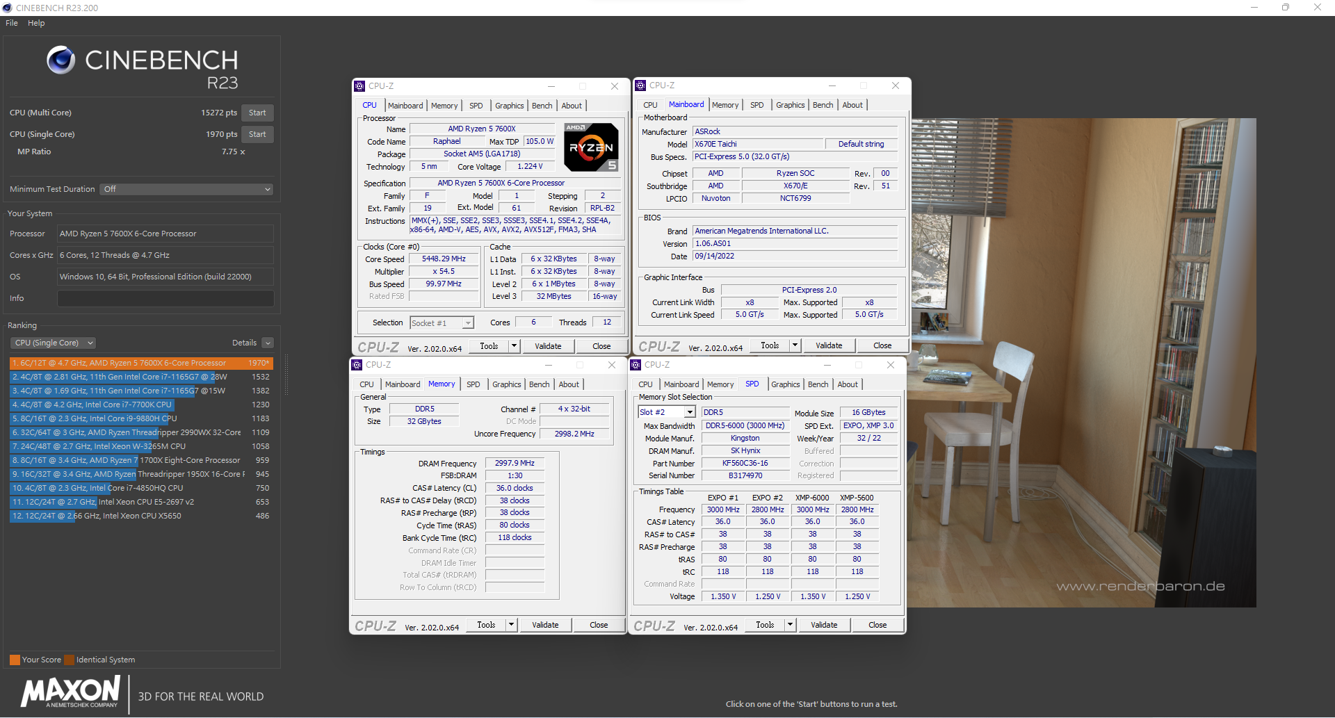The width and height of the screenshot is (1335, 718).
Task: Click the Info input field
Action: click(165, 298)
